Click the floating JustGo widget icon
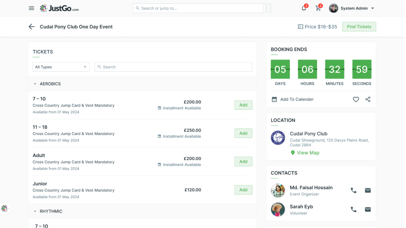 [5, 208]
